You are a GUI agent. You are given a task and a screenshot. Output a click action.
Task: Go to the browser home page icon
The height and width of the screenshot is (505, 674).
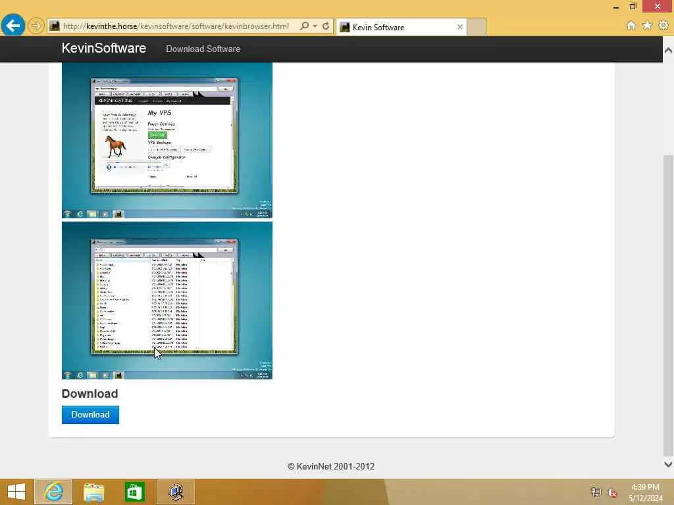tap(631, 26)
